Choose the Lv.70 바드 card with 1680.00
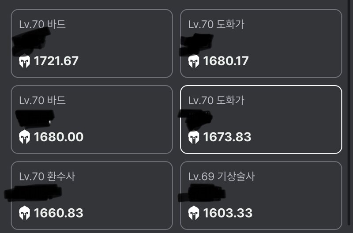The width and height of the screenshot is (353, 233). (92, 120)
